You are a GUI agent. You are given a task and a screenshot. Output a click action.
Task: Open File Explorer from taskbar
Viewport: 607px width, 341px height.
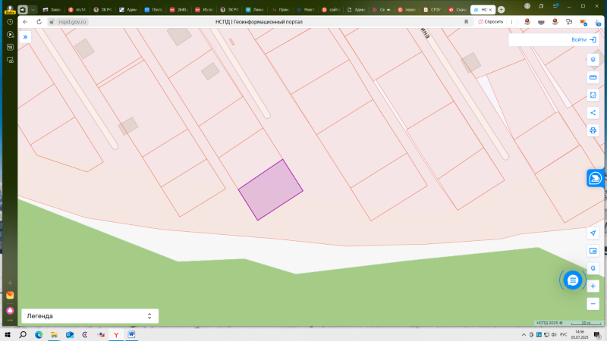coord(54,335)
